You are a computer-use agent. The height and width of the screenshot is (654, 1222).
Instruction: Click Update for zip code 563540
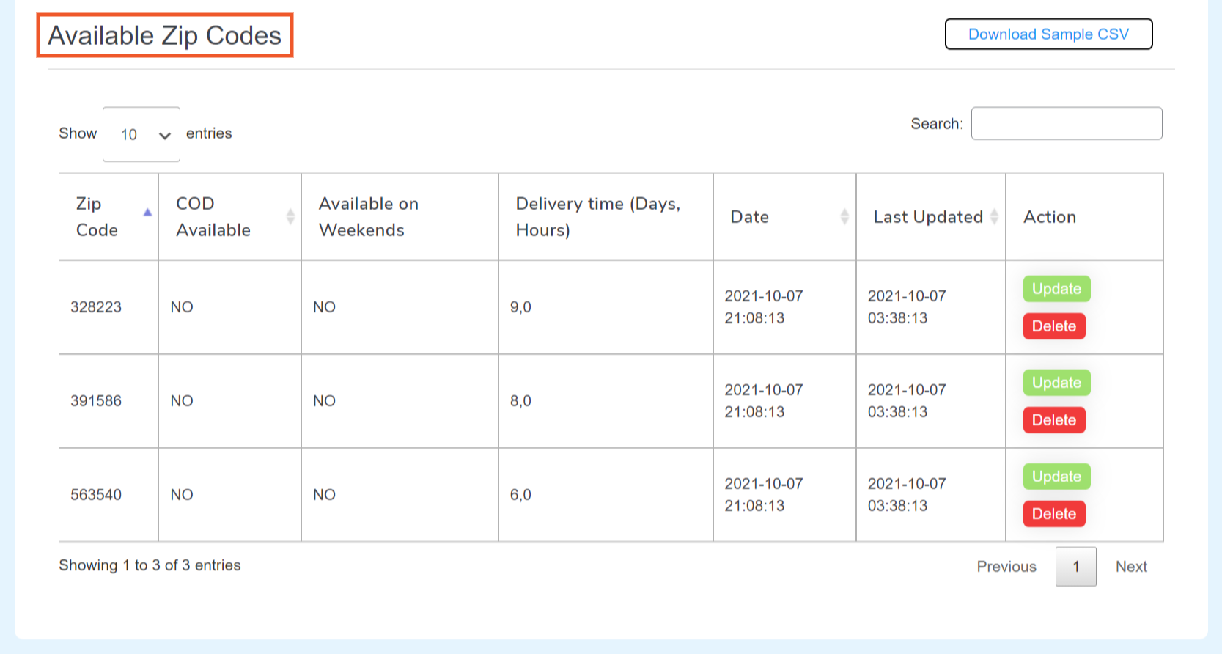[1056, 477]
